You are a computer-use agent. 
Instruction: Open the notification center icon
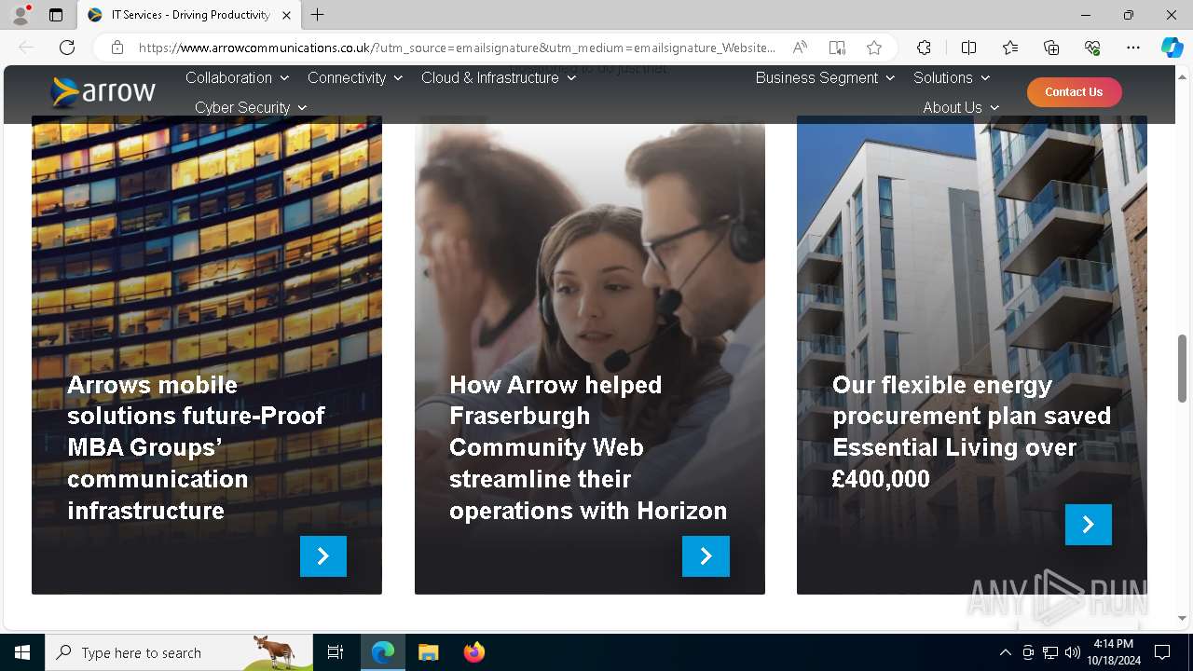point(1162,652)
